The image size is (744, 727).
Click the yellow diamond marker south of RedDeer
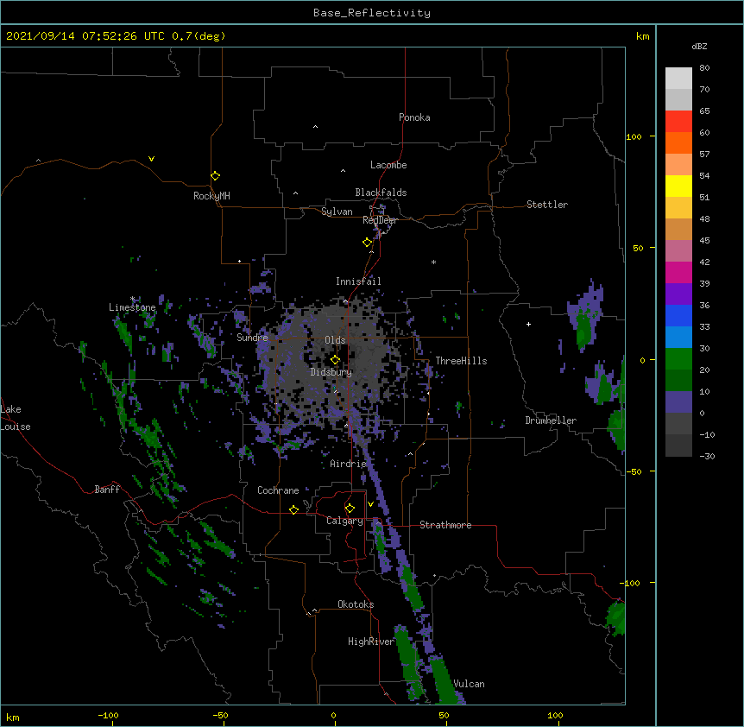367,243
